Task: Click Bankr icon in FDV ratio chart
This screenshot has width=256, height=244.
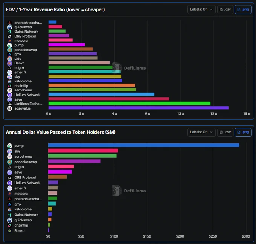Action: pyautogui.click(x=10, y=63)
